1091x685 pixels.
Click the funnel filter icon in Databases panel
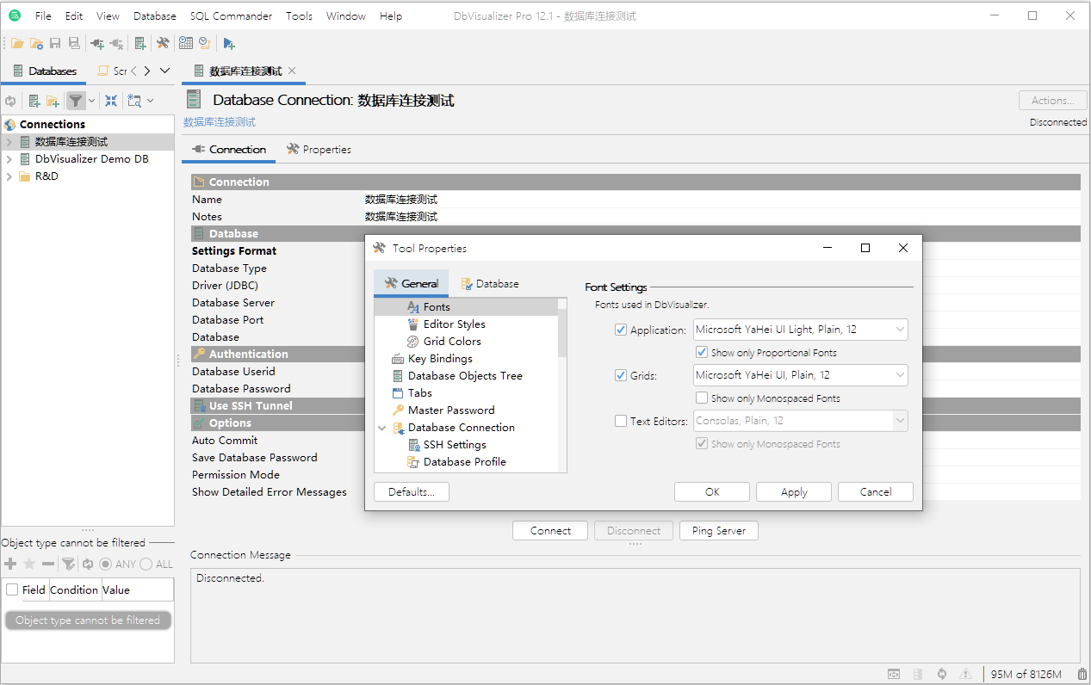pos(76,101)
